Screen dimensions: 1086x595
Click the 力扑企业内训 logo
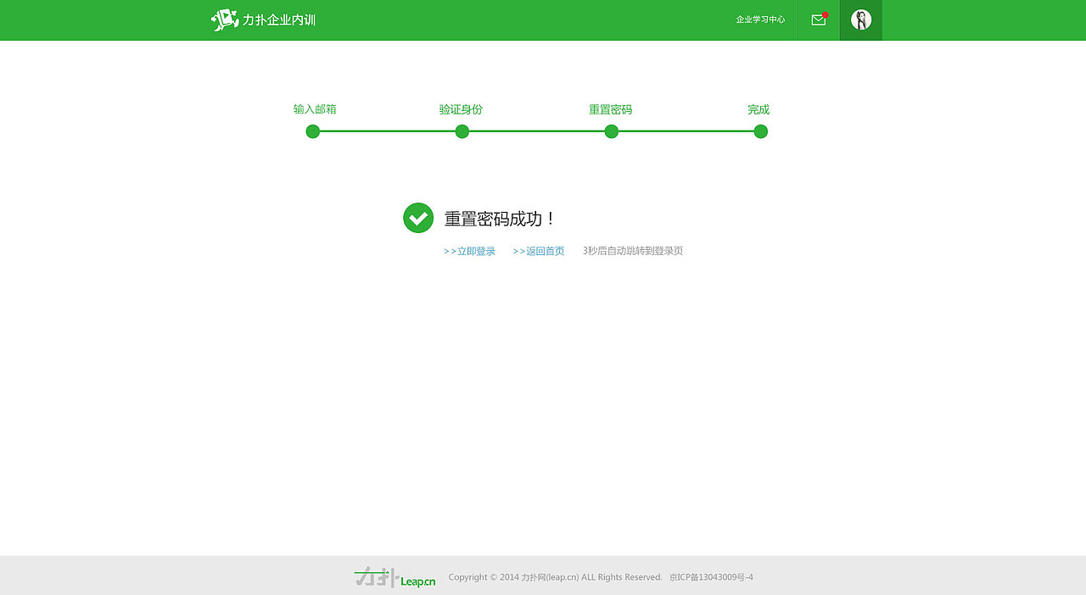click(263, 19)
